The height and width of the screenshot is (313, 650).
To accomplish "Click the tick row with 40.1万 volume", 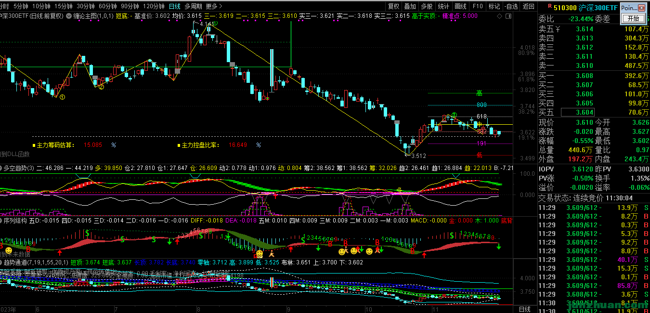I will click(x=594, y=260).
